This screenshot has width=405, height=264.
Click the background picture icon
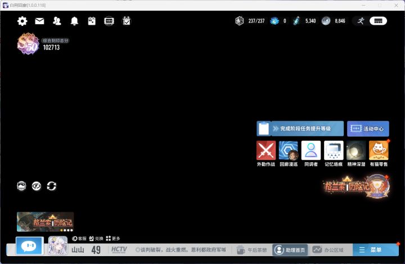[x=22, y=186]
